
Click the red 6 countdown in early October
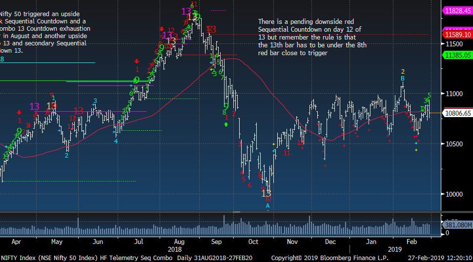249,185
